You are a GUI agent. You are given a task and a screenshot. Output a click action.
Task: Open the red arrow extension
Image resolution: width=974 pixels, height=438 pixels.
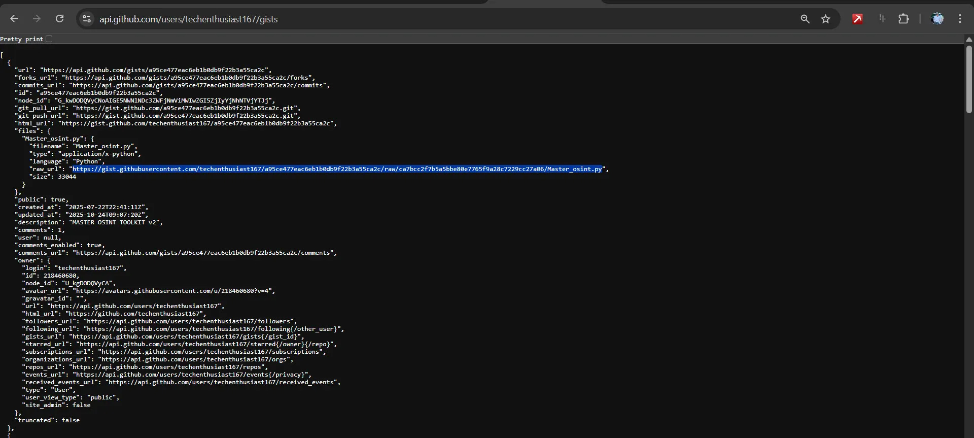point(857,19)
